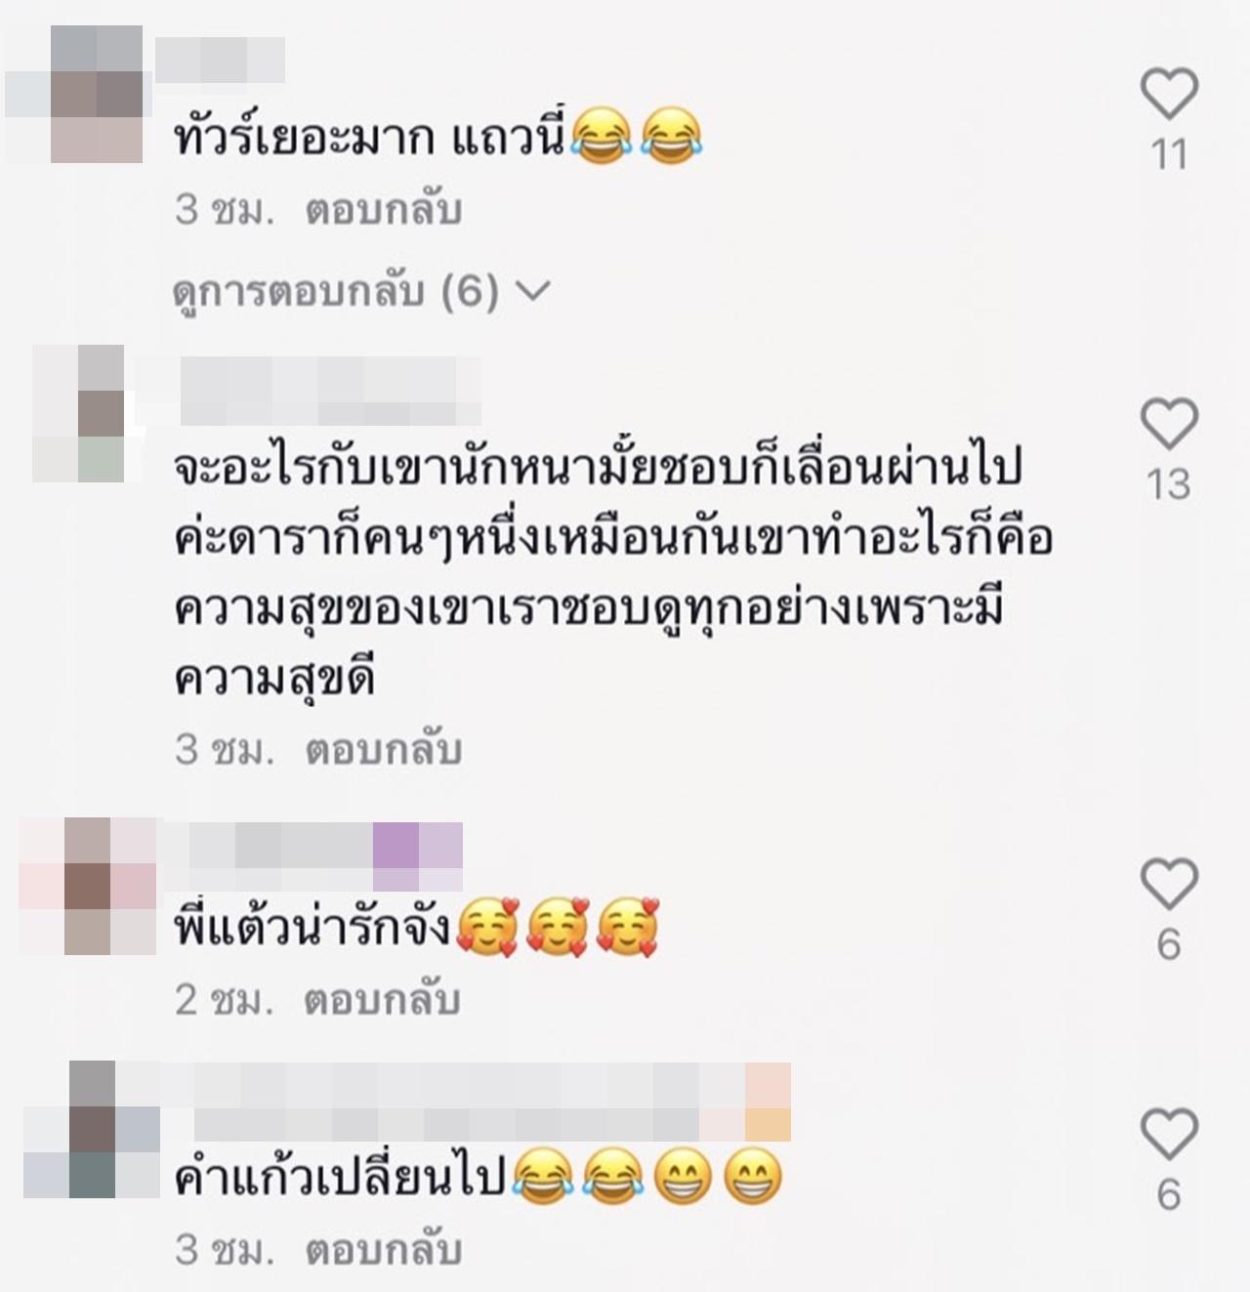Image resolution: width=1250 pixels, height=1292 pixels.
Task: Reply to the พี่แต้วน่ารักจัง comment
Action: pyautogui.click(x=383, y=1001)
